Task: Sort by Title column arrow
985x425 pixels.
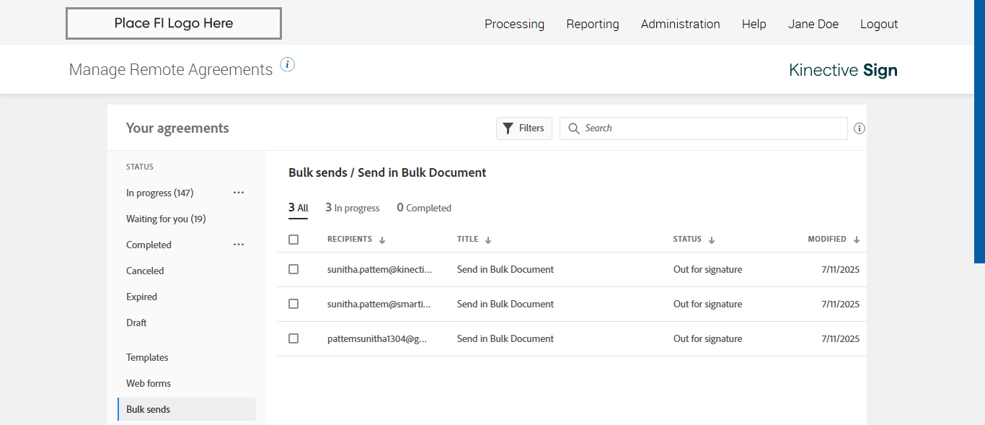Action: 488,240
